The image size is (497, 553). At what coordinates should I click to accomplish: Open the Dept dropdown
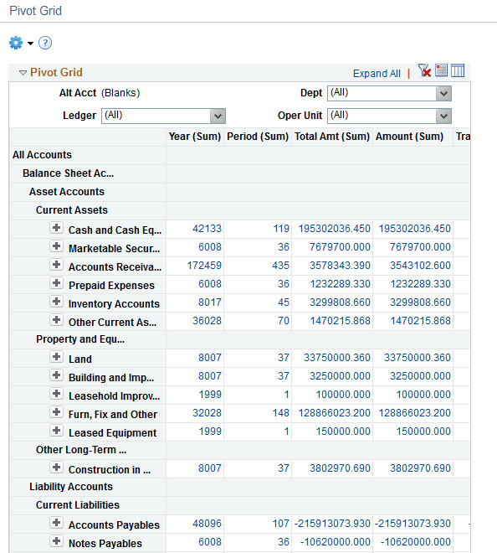click(x=389, y=94)
